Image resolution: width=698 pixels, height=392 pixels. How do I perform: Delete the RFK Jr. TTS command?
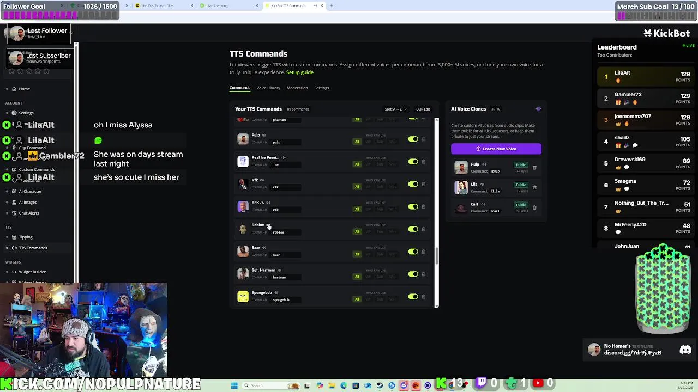click(x=424, y=206)
